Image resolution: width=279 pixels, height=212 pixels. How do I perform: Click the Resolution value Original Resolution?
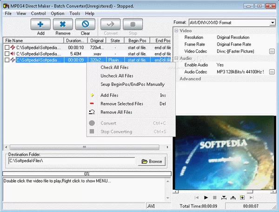tap(233, 37)
